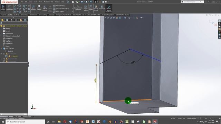Open the Insert menu
Image resolution: width=221 pixels, height=124 pixels.
point(35,2)
